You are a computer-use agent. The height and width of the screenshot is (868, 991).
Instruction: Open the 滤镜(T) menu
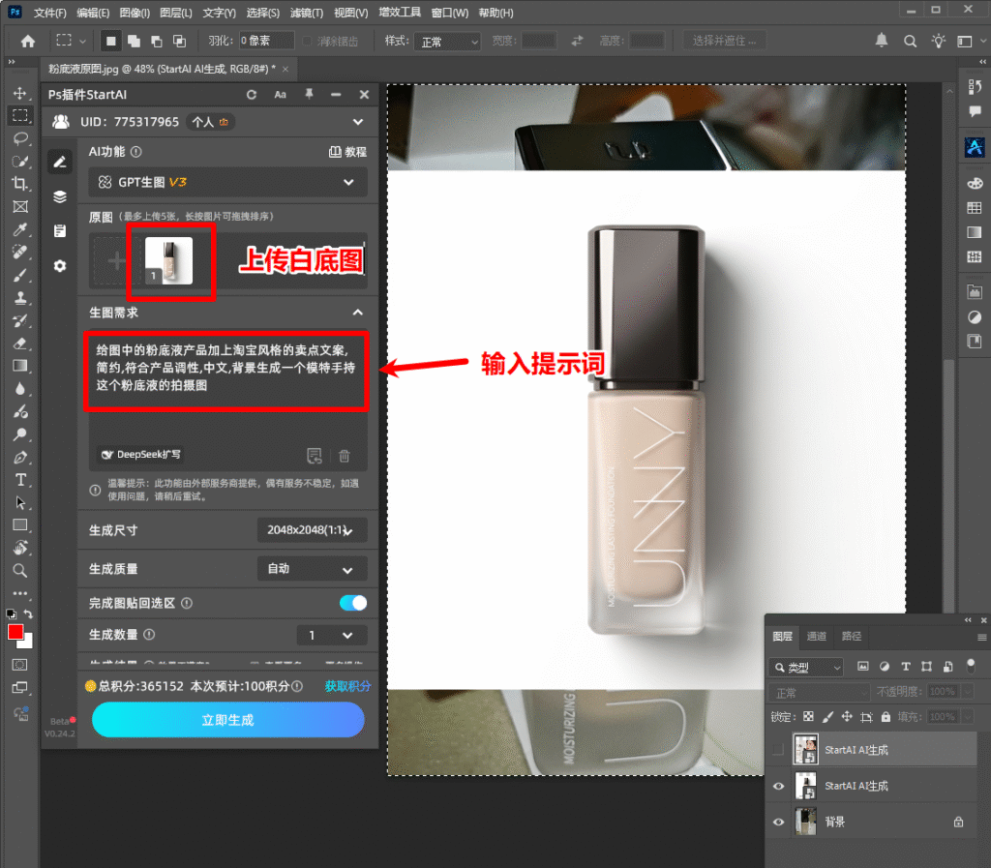click(307, 13)
